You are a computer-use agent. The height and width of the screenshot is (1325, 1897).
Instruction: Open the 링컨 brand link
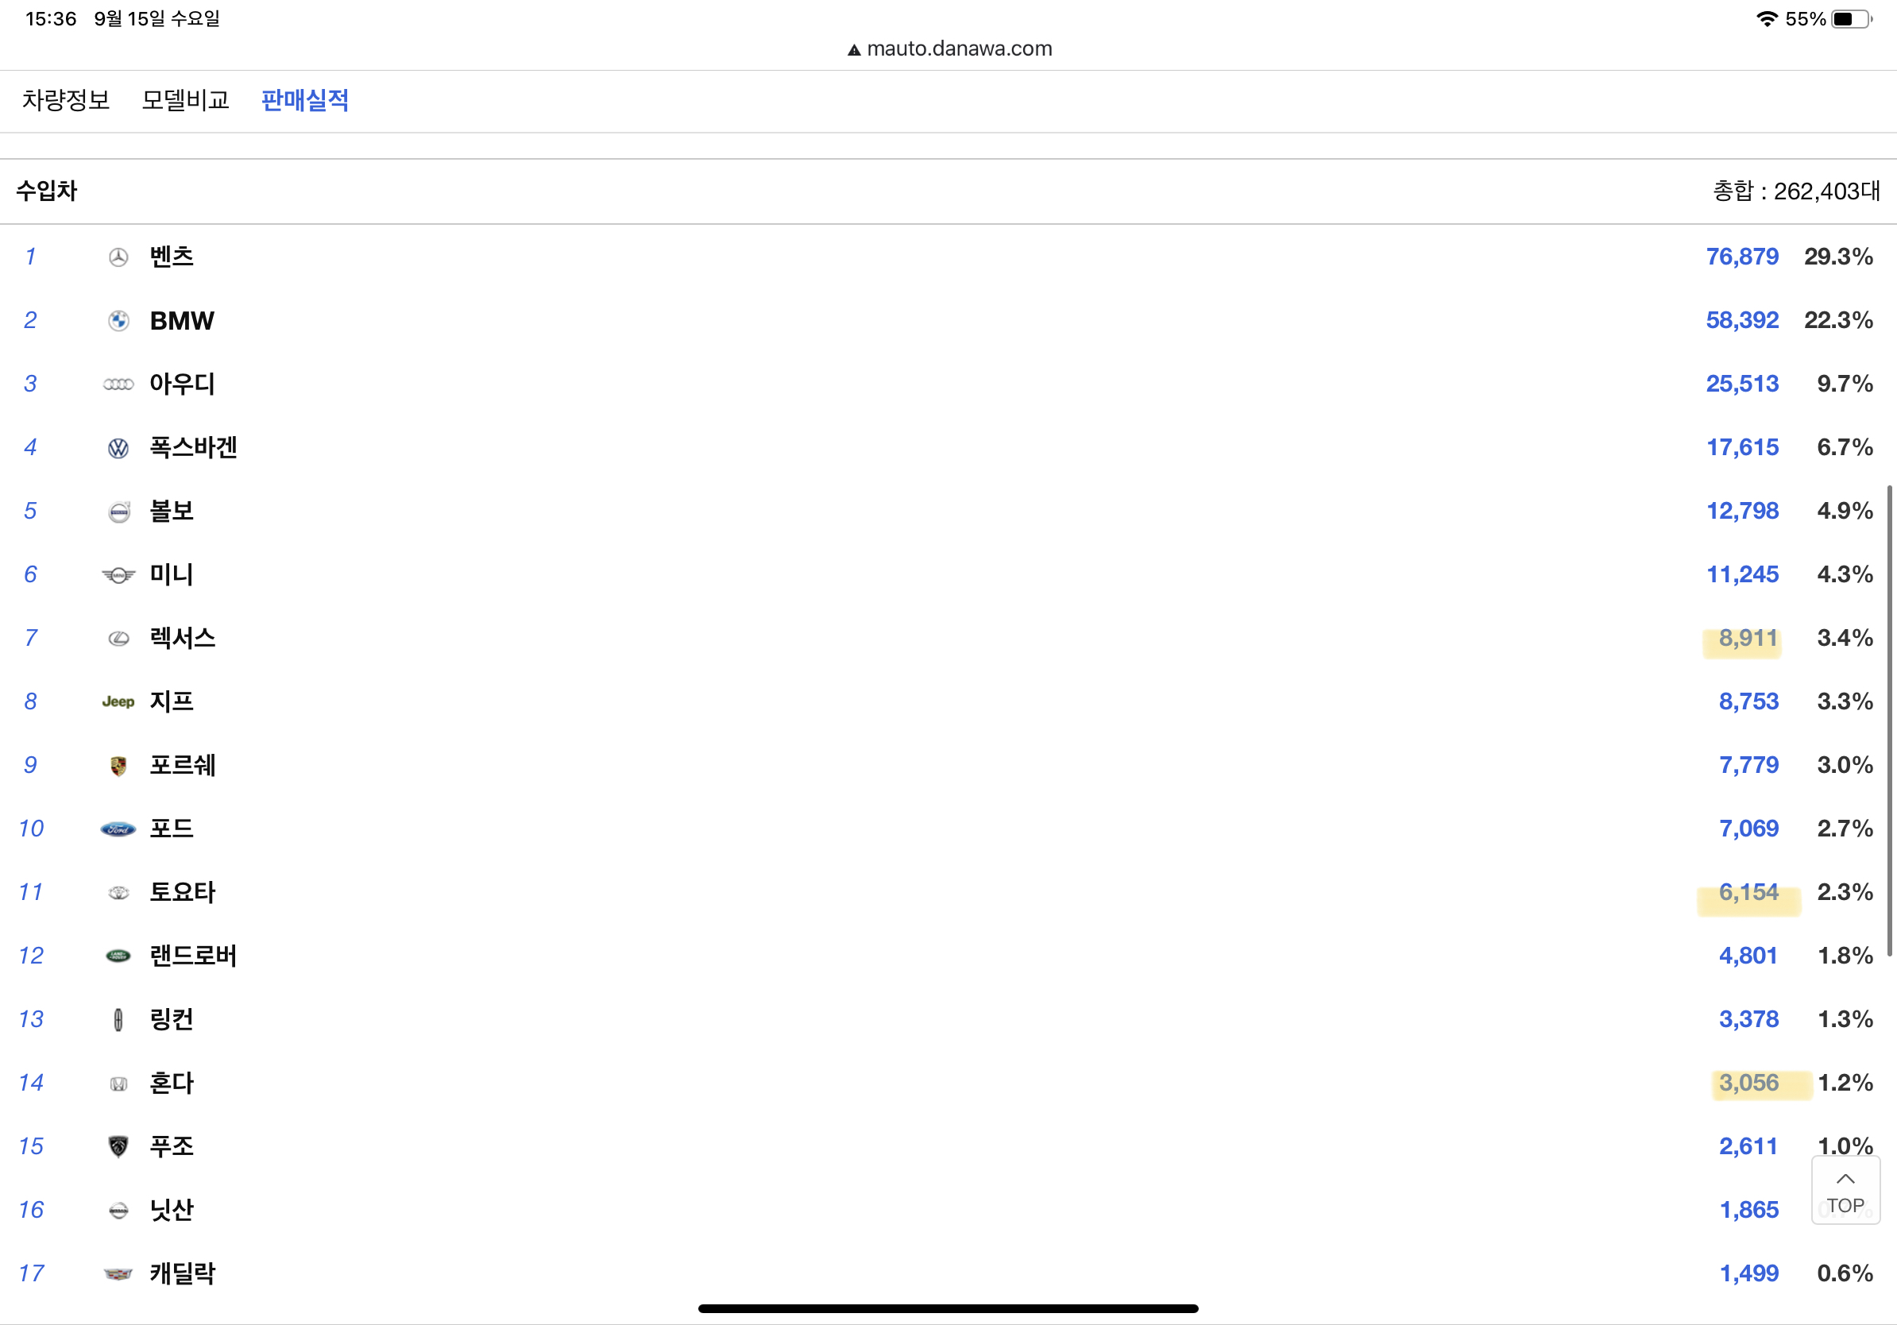[172, 1019]
